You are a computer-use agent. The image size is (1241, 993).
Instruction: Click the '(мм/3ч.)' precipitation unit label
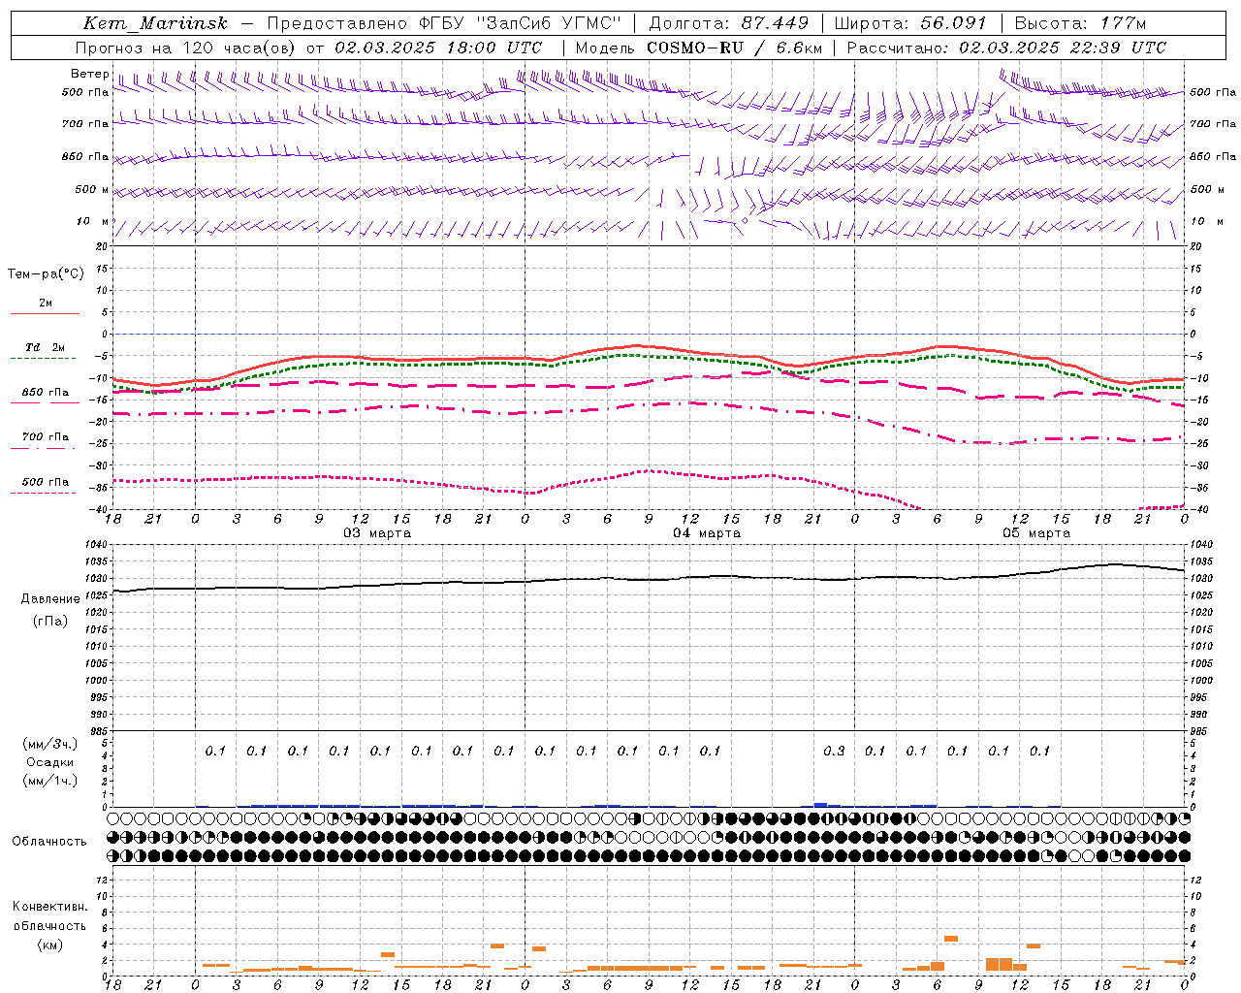[50, 744]
